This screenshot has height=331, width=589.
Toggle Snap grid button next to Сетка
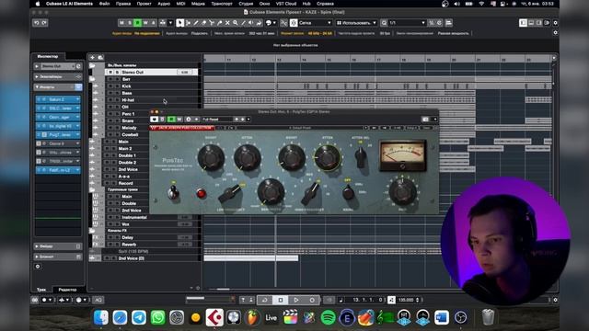click(294, 23)
